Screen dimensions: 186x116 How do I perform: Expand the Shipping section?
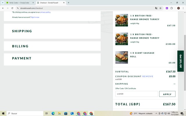coord(52,31)
